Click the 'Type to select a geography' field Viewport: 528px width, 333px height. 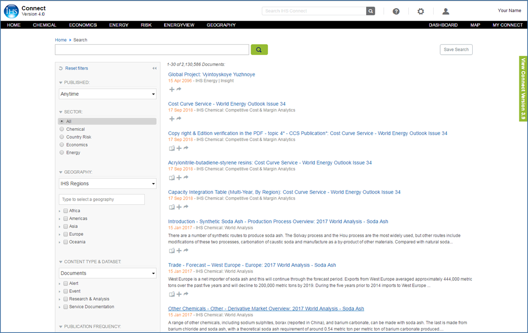(x=101, y=199)
